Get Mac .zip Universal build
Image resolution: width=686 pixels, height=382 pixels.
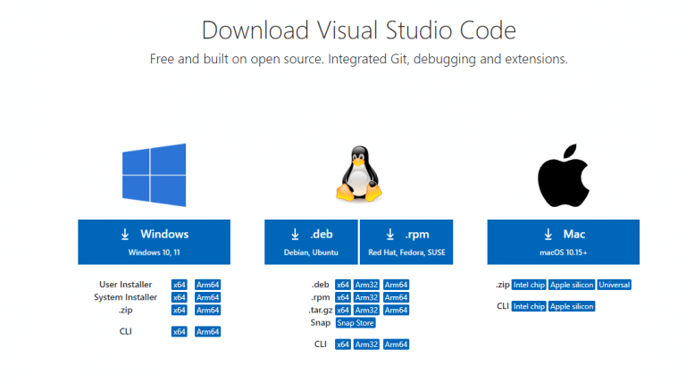(615, 285)
